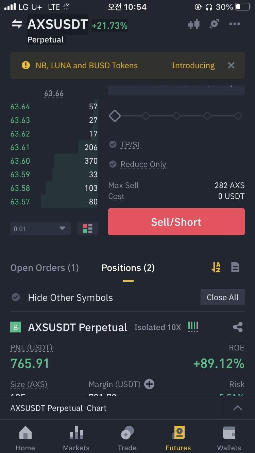Open the order history document icon
The height and width of the screenshot is (453, 255).
tap(235, 268)
